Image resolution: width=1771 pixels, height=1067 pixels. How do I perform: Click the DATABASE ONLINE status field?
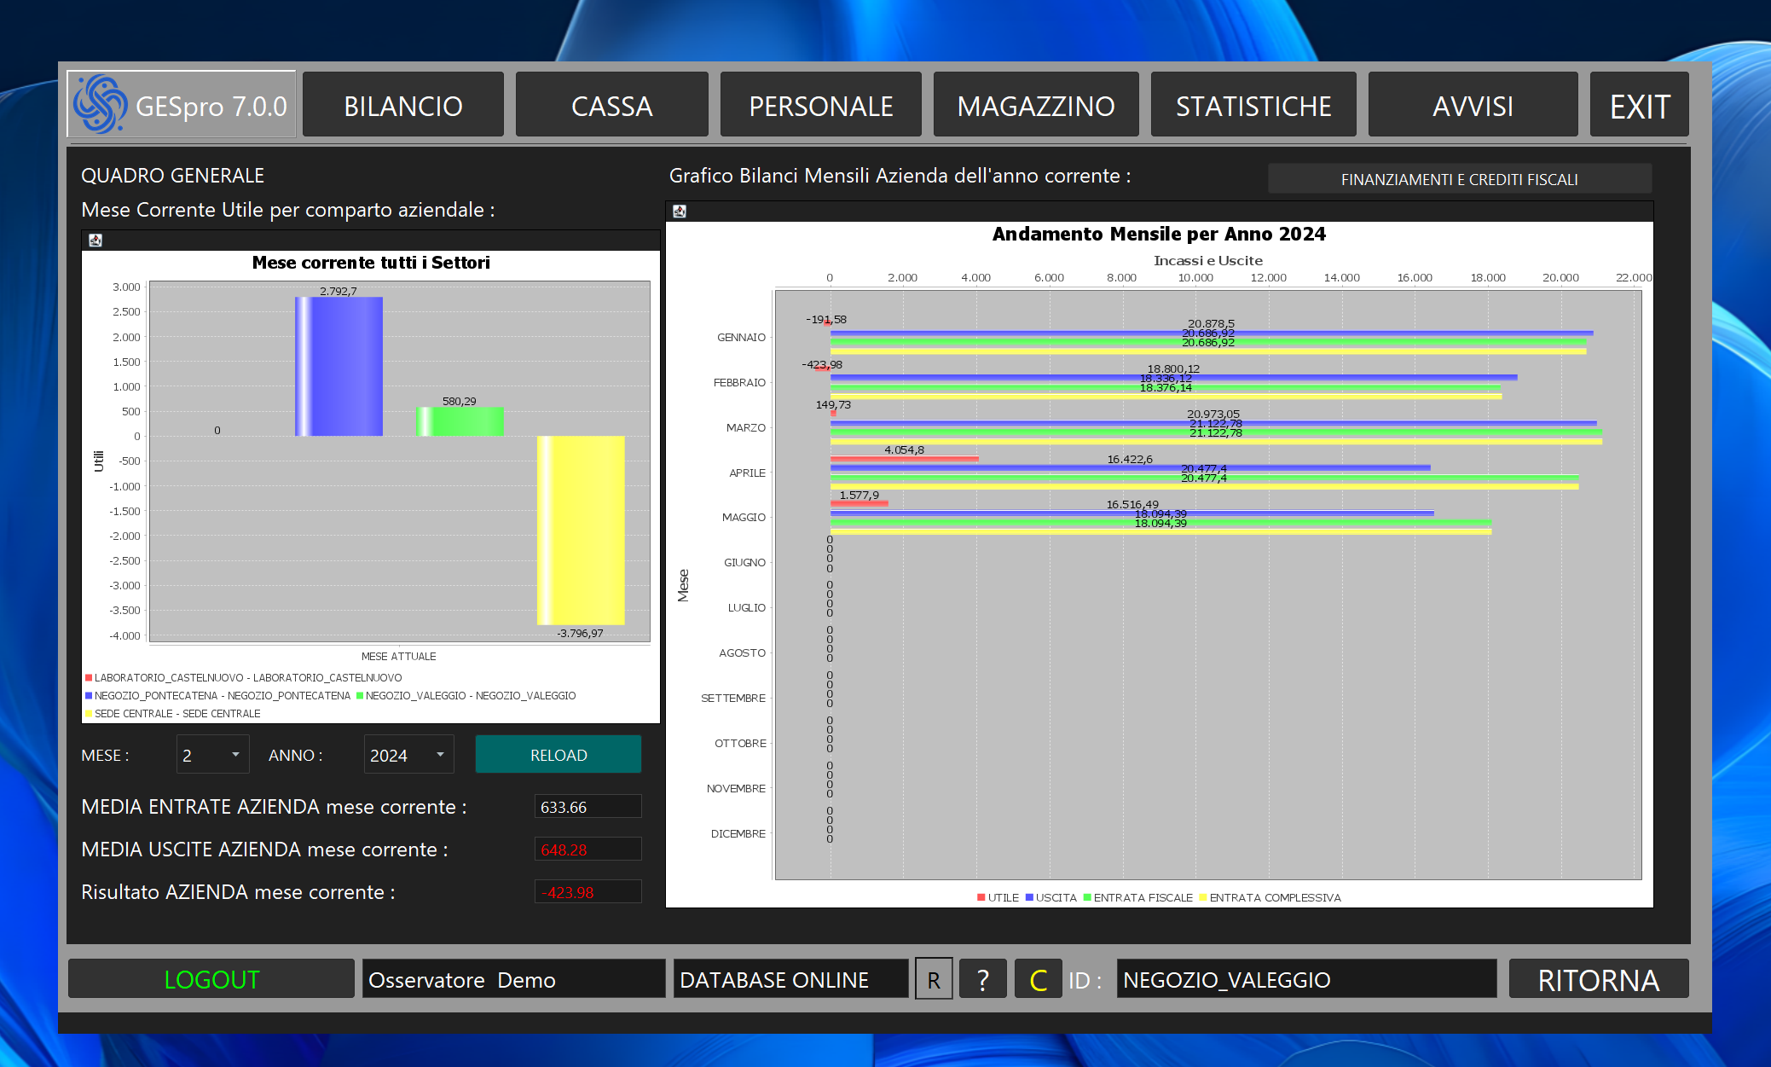[790, 979]
